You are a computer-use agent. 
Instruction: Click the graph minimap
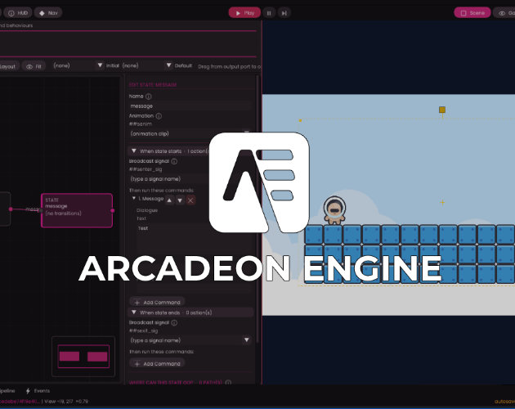click(x=83, y=357)
